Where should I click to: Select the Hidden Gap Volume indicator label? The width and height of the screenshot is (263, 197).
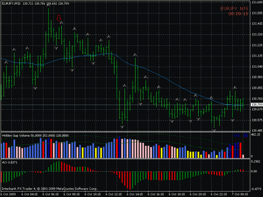[x=35, y=135]
